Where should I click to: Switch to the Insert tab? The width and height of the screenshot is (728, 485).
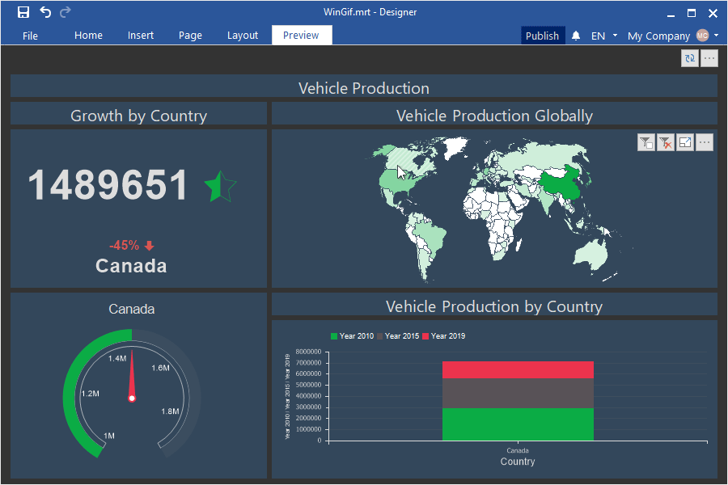[x=141, y=36]
